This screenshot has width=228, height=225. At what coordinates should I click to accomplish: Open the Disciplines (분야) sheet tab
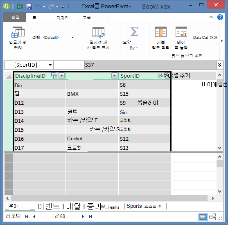pyautogui.click(x=20, y=206)
